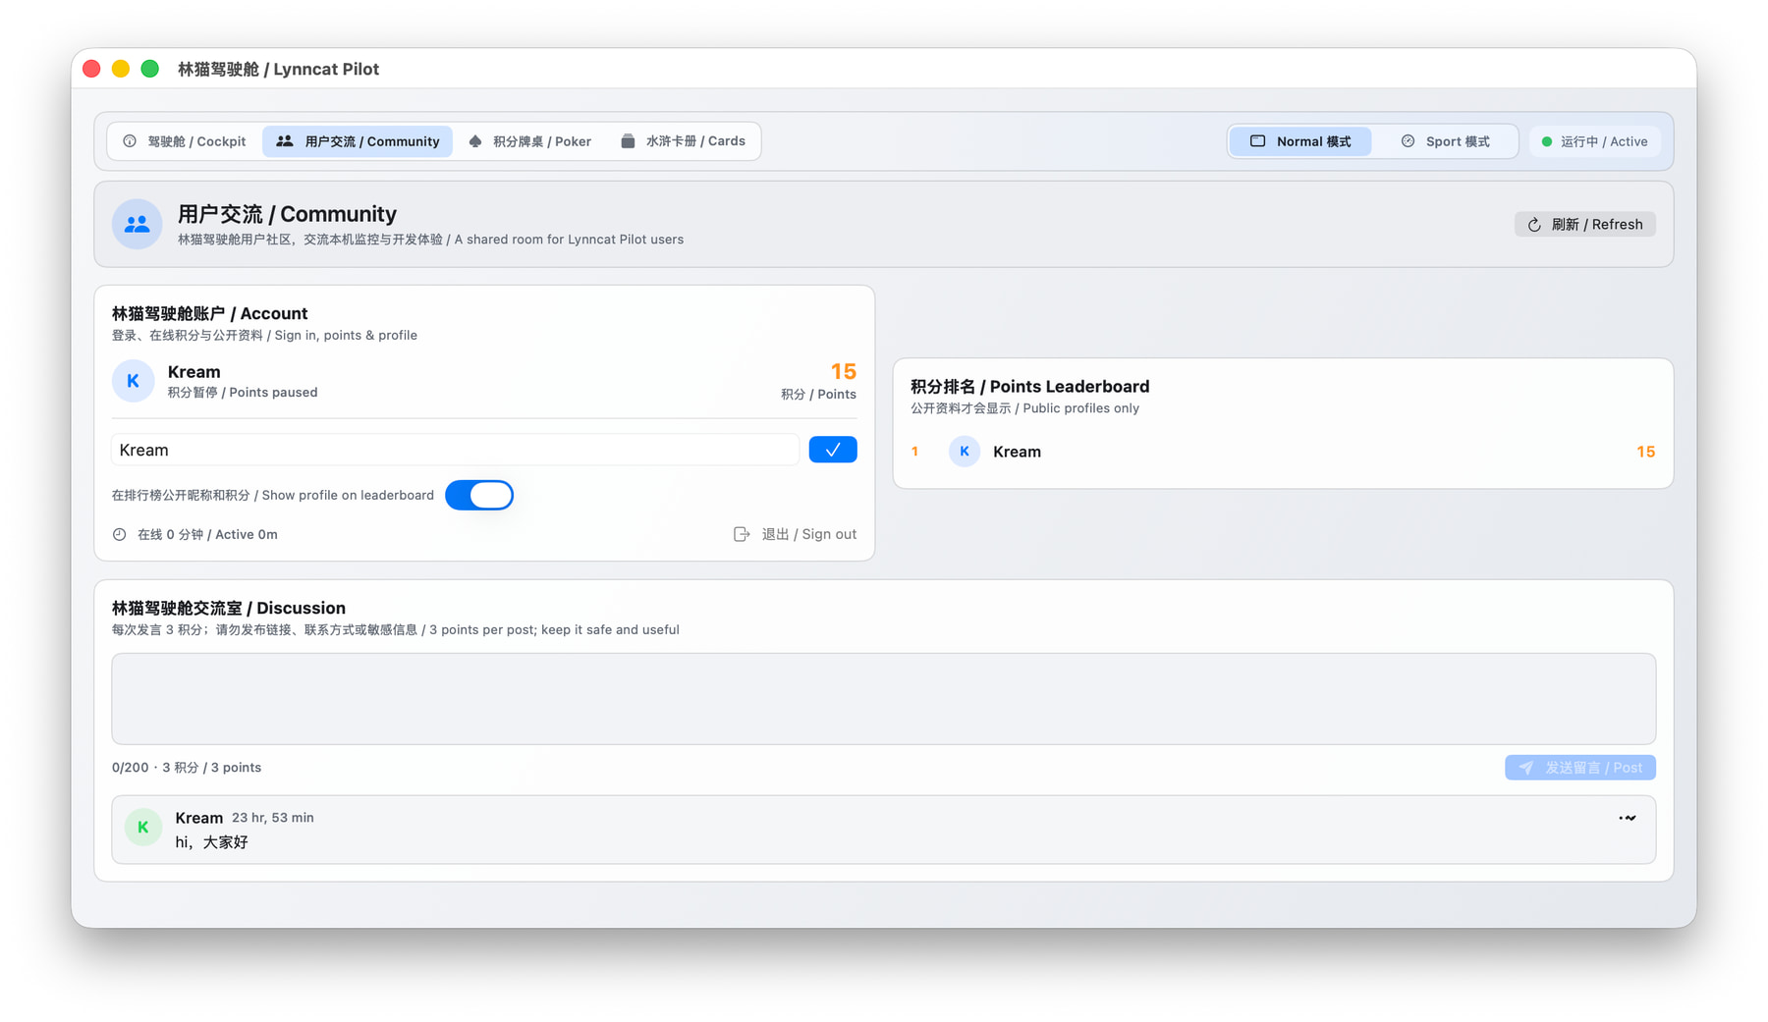The image size is (1768, 1022).
Task: Close the Lynncat Pilot window
Action: coord(91,69)
